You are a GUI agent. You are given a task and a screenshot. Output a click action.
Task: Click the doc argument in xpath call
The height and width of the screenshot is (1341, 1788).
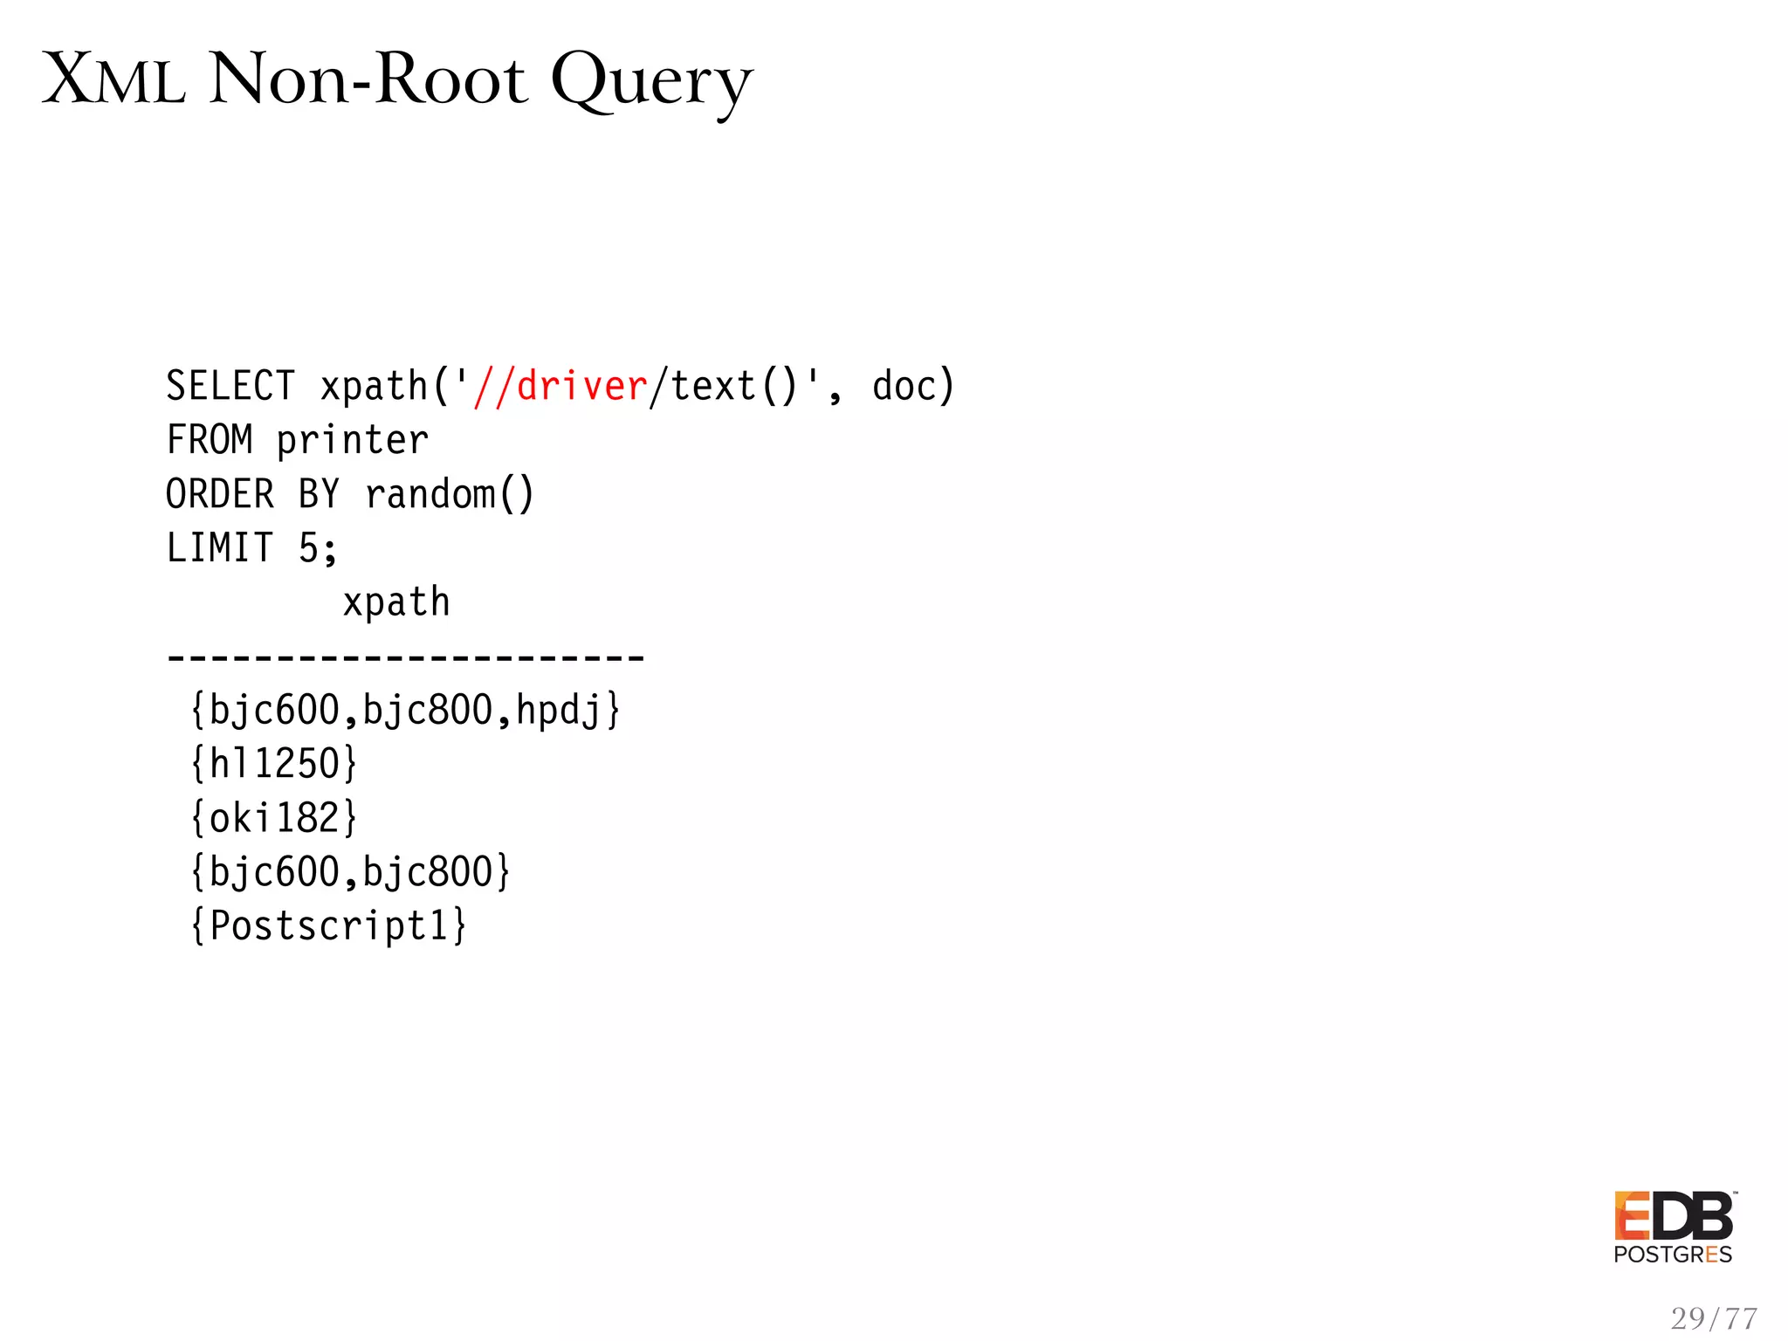[x=904, y=387]
